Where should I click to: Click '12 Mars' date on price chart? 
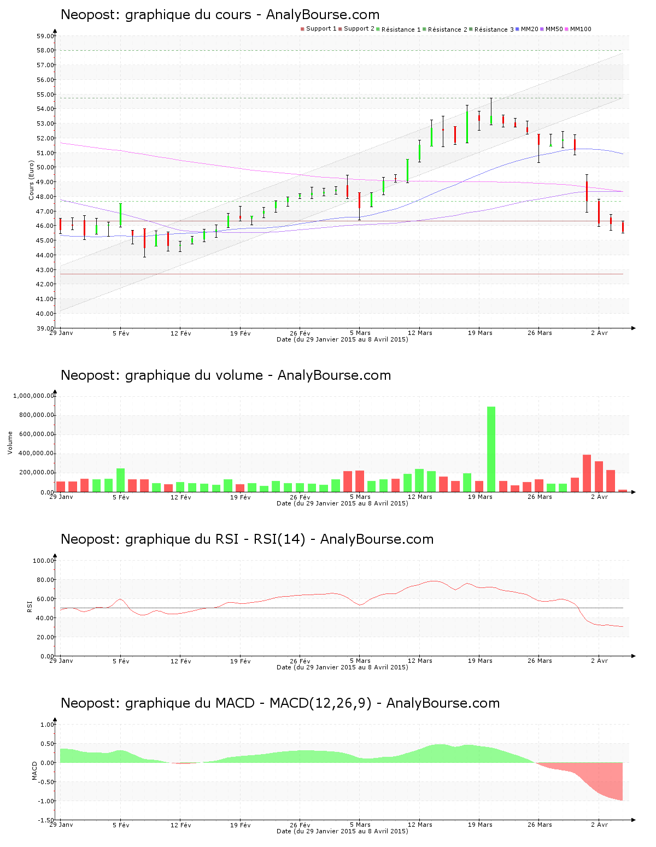coord(420,333)
